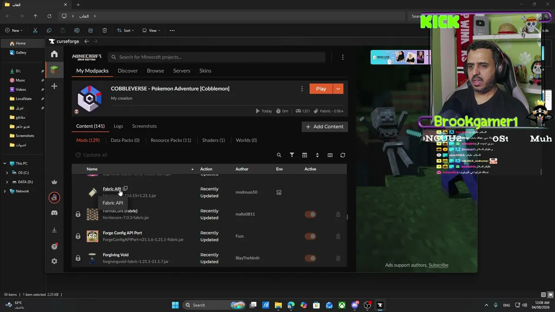Open the crown premium icon in CurseForge sidebar
This screenshot has height=312, width=555.
(x=54, y=182)
